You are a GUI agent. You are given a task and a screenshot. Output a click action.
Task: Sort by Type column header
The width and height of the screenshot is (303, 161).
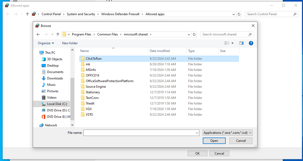tap(191, 51)
